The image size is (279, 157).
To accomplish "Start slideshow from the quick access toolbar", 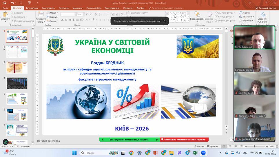I will 29,3.
